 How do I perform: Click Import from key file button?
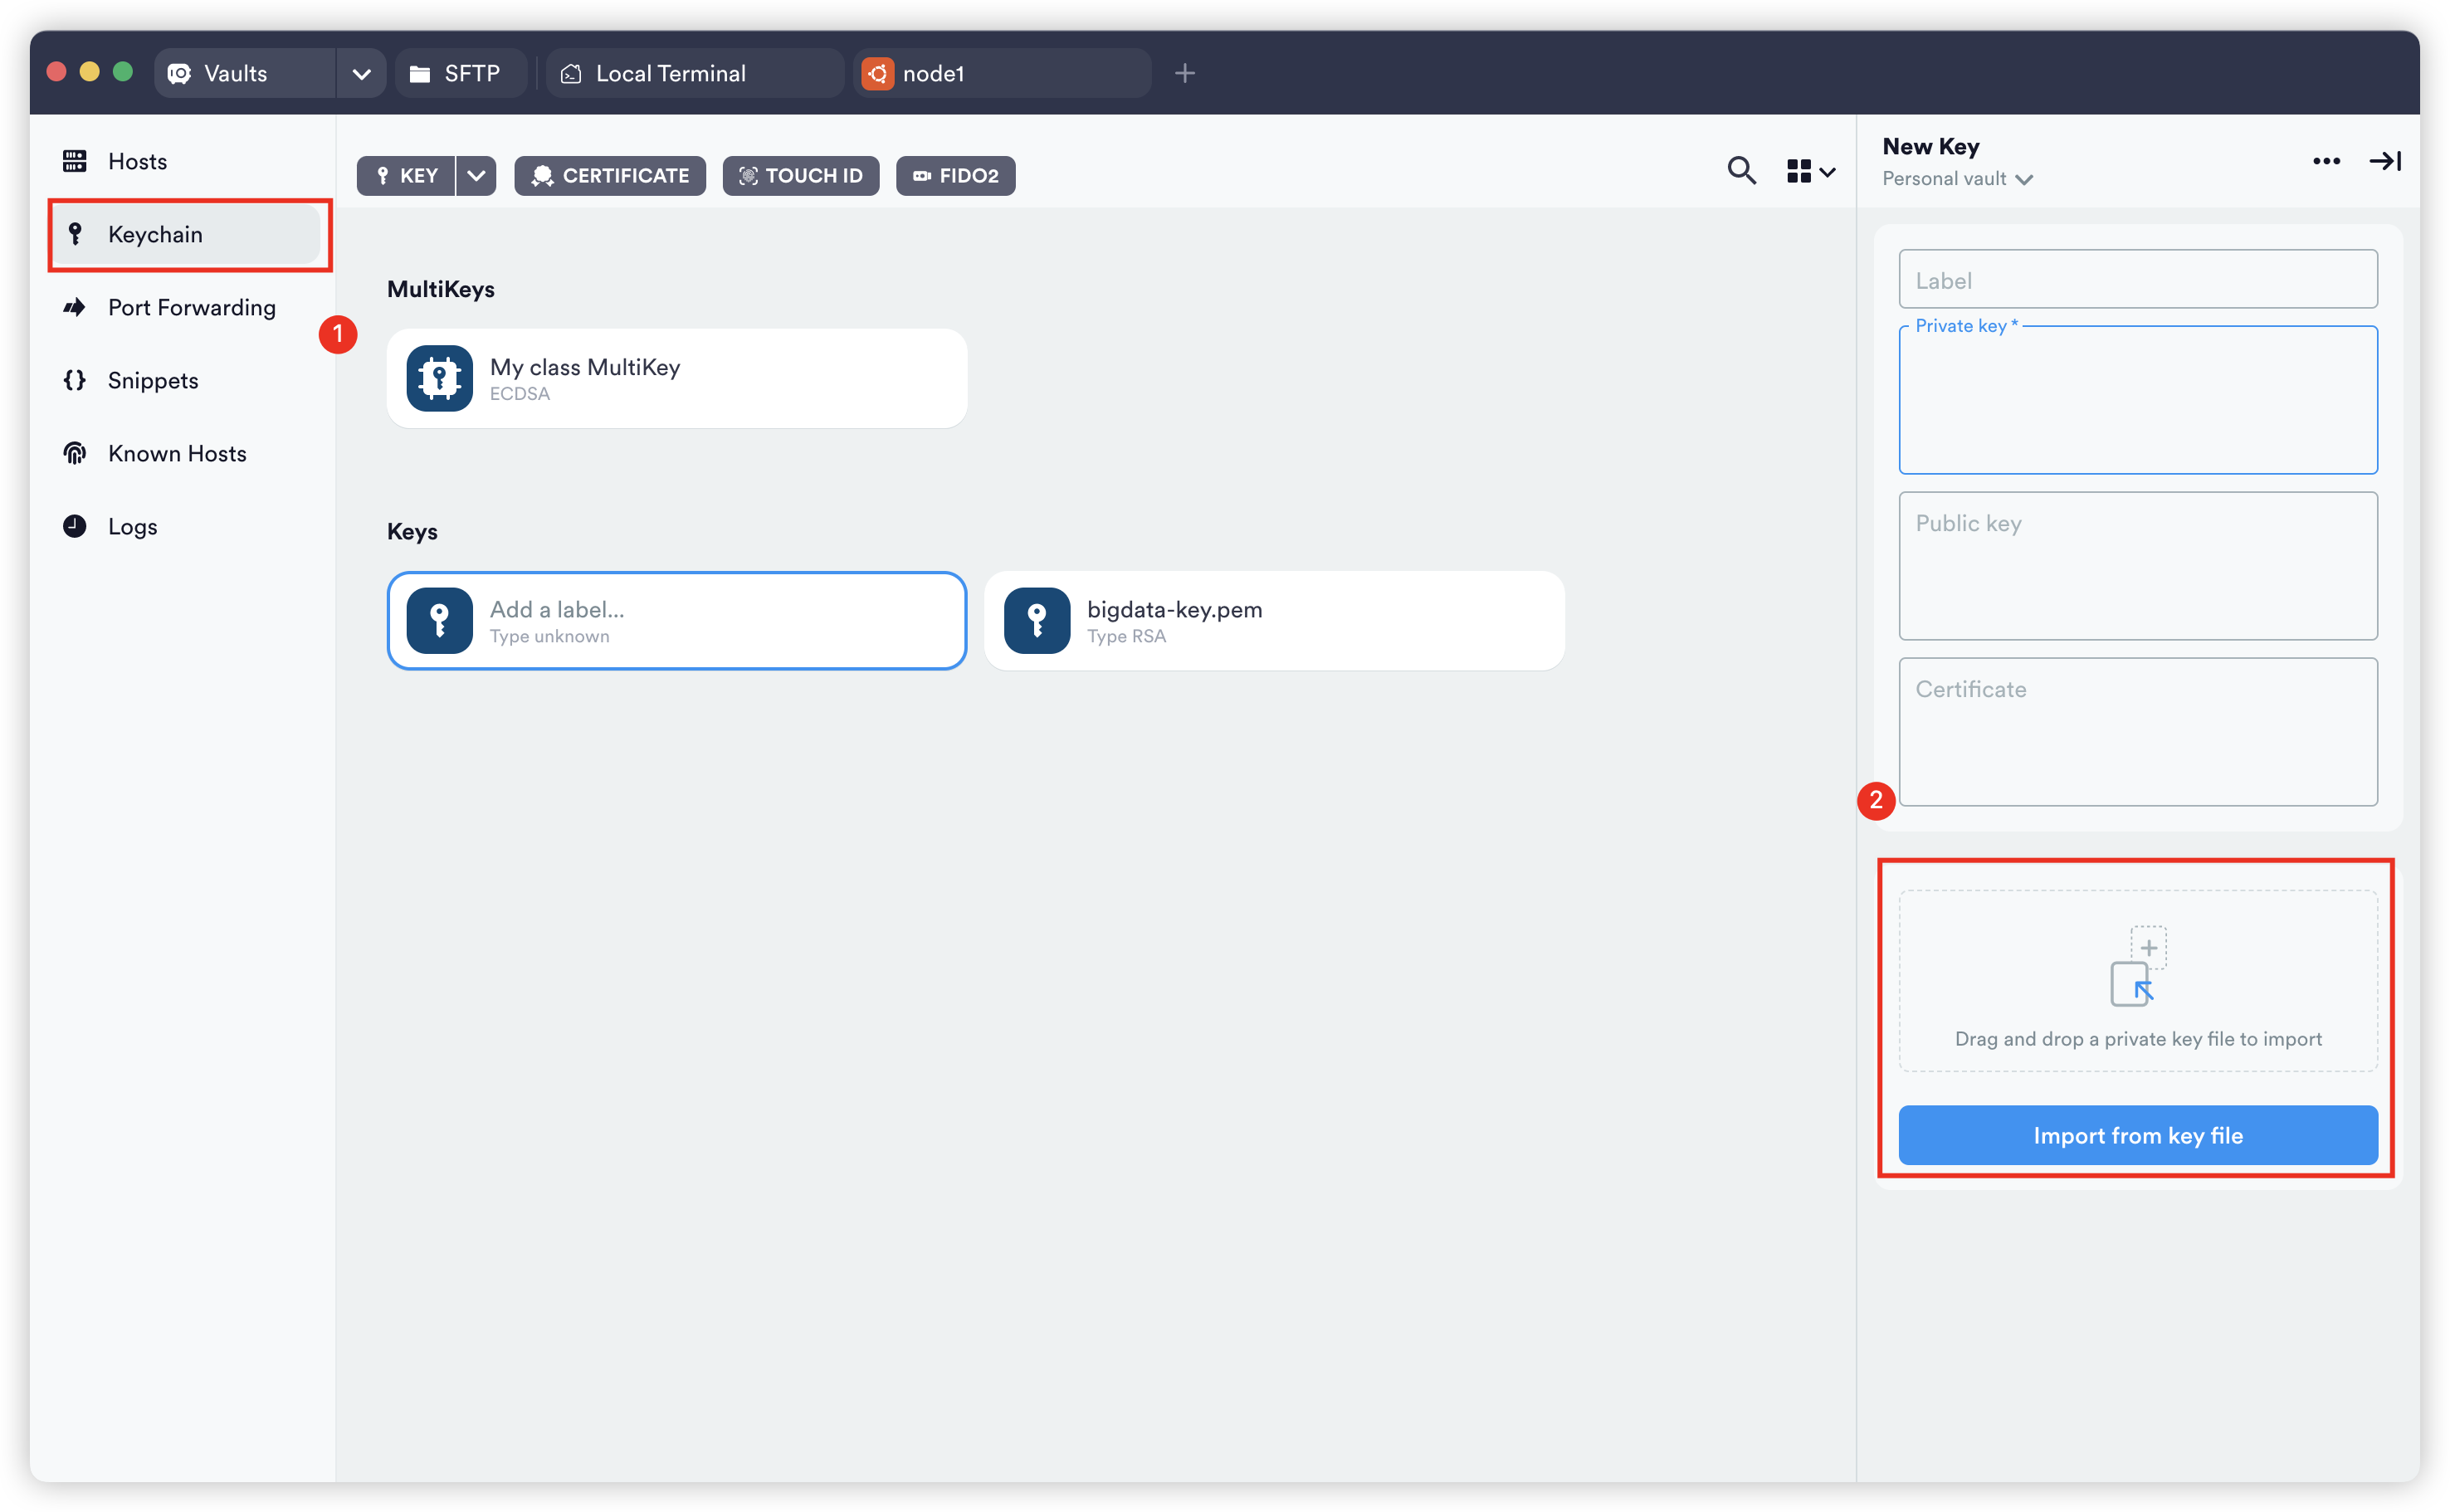2137,1135
